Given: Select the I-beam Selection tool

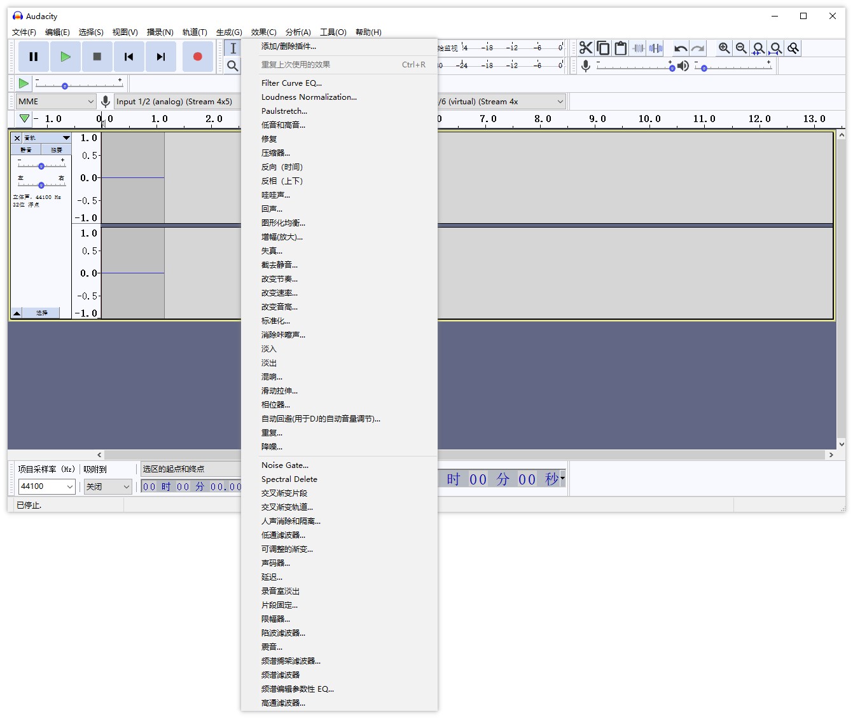Looking at the screenshot, I should tap(233, 48).
